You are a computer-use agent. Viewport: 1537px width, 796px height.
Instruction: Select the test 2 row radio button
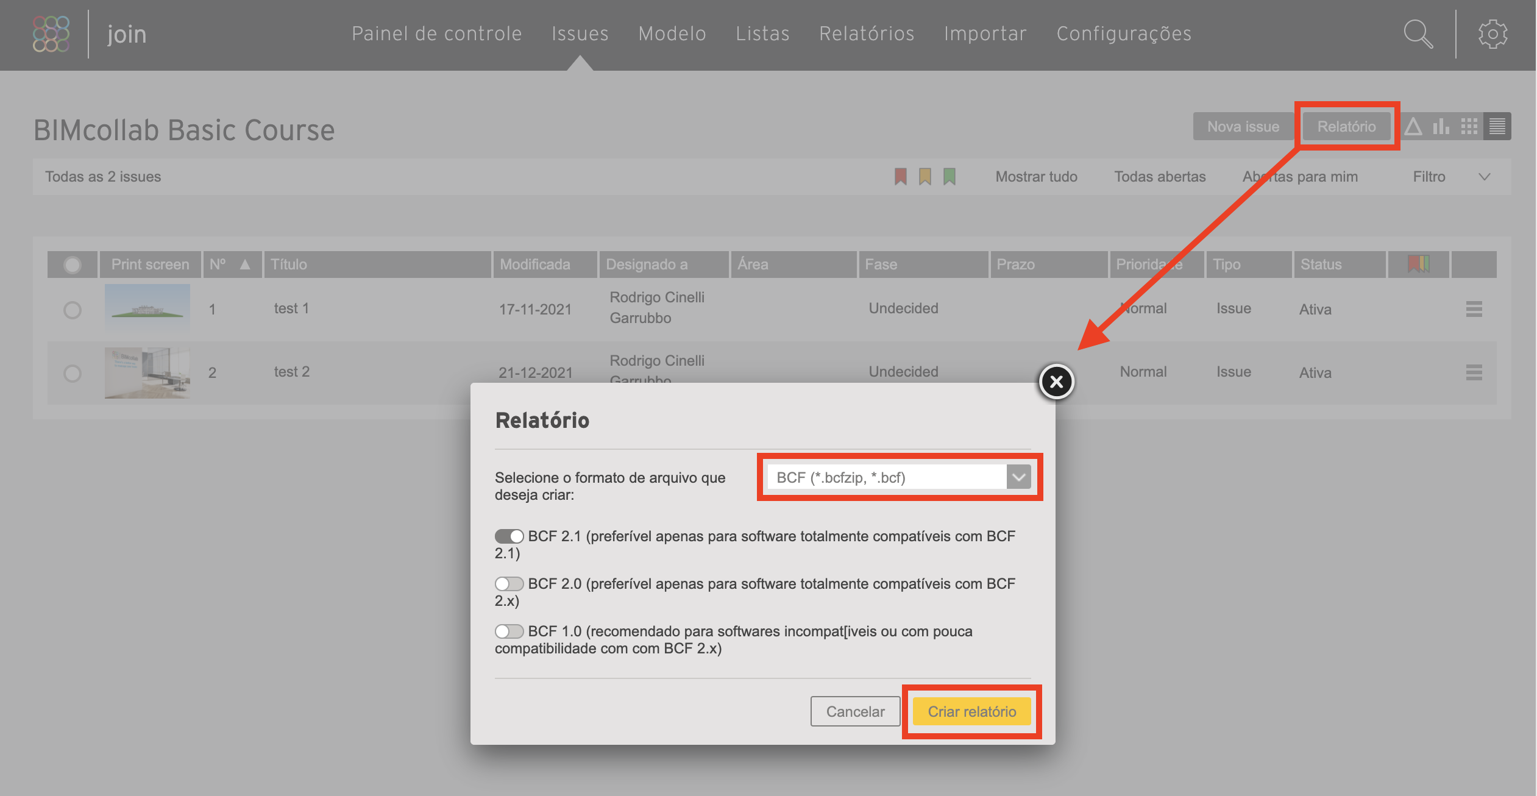(73, 374)
